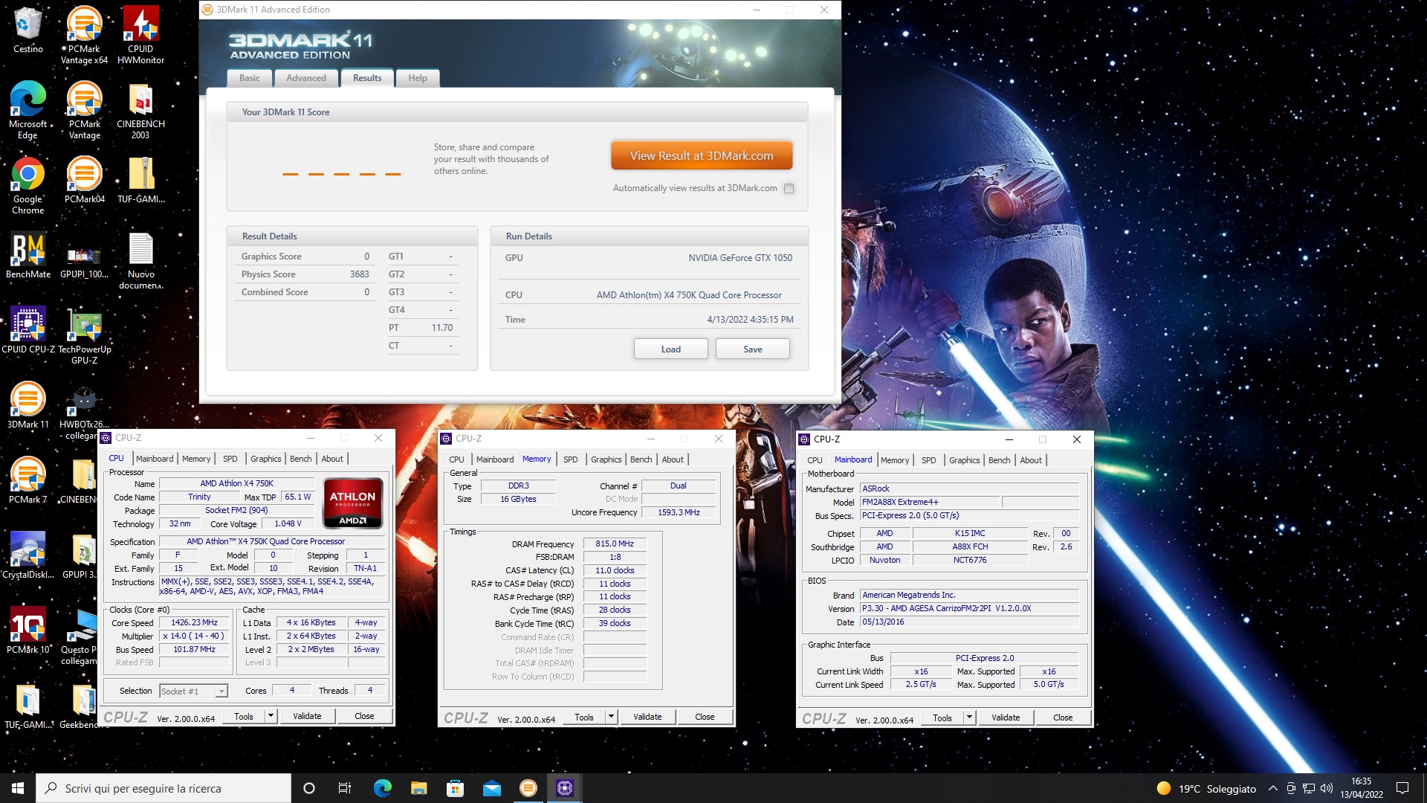Image resolution: width=1427 pixels, height=803 pixels.
Task: Open Graphics tab in Mainboard CPU-Z window
Action: click(x=964, y=460)
